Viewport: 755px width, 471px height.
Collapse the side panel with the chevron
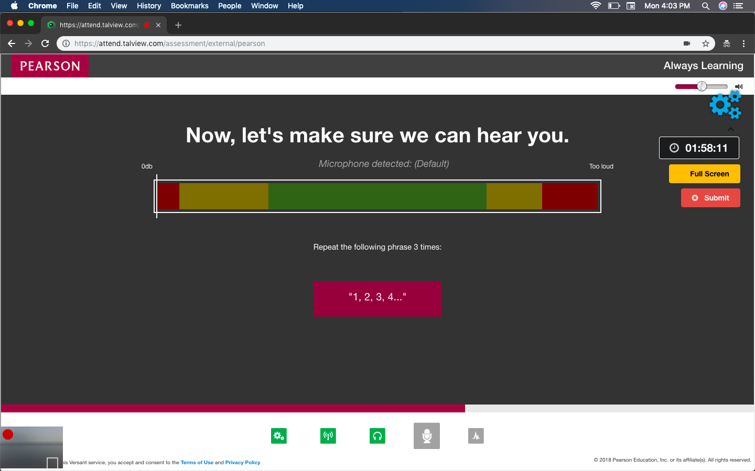(730, 129)
